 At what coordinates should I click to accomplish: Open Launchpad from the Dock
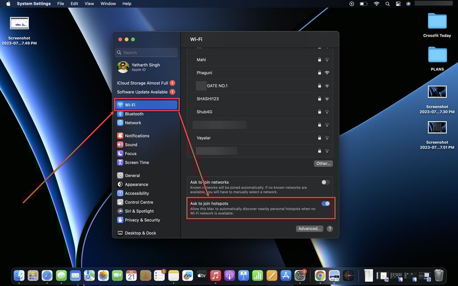tap(33, 275)
